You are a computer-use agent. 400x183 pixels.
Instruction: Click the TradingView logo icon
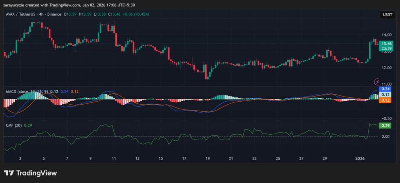click(x=9, y=173)
